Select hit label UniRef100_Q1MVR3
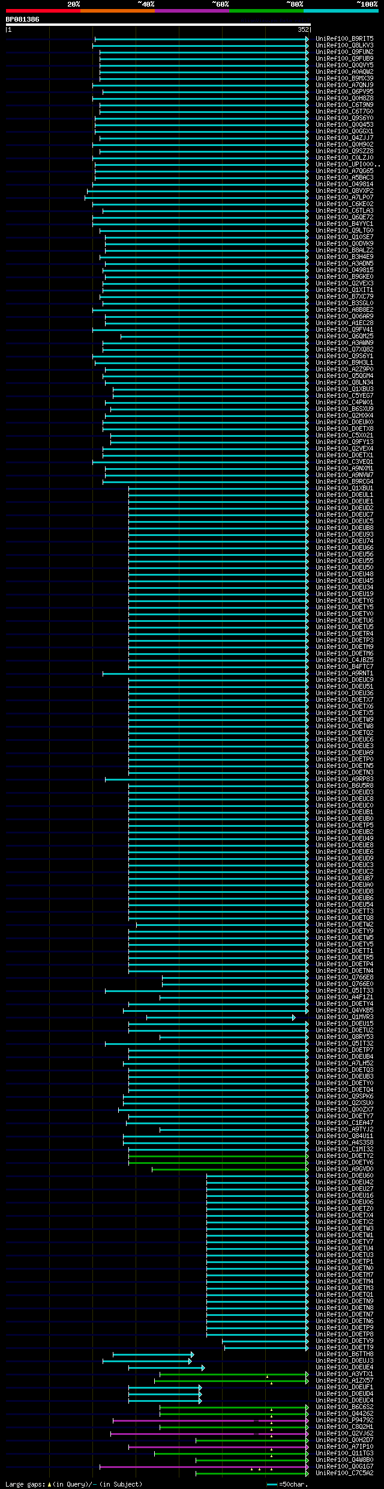Screen dimensions: 384x1489 point(344,1017)
